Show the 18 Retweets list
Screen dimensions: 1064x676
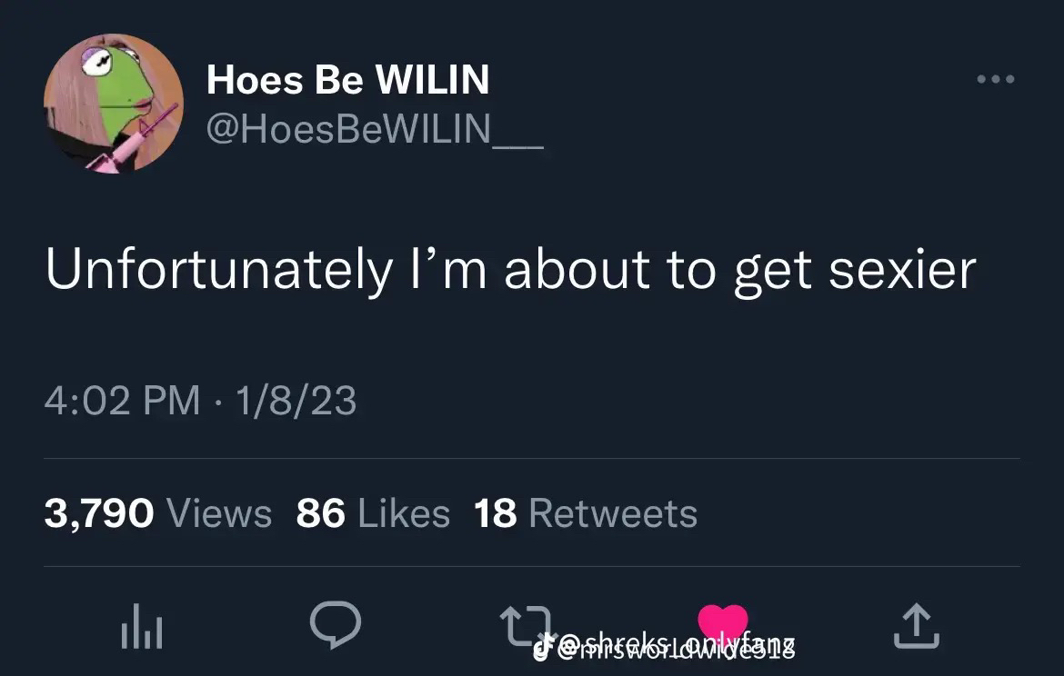(586, 513)
